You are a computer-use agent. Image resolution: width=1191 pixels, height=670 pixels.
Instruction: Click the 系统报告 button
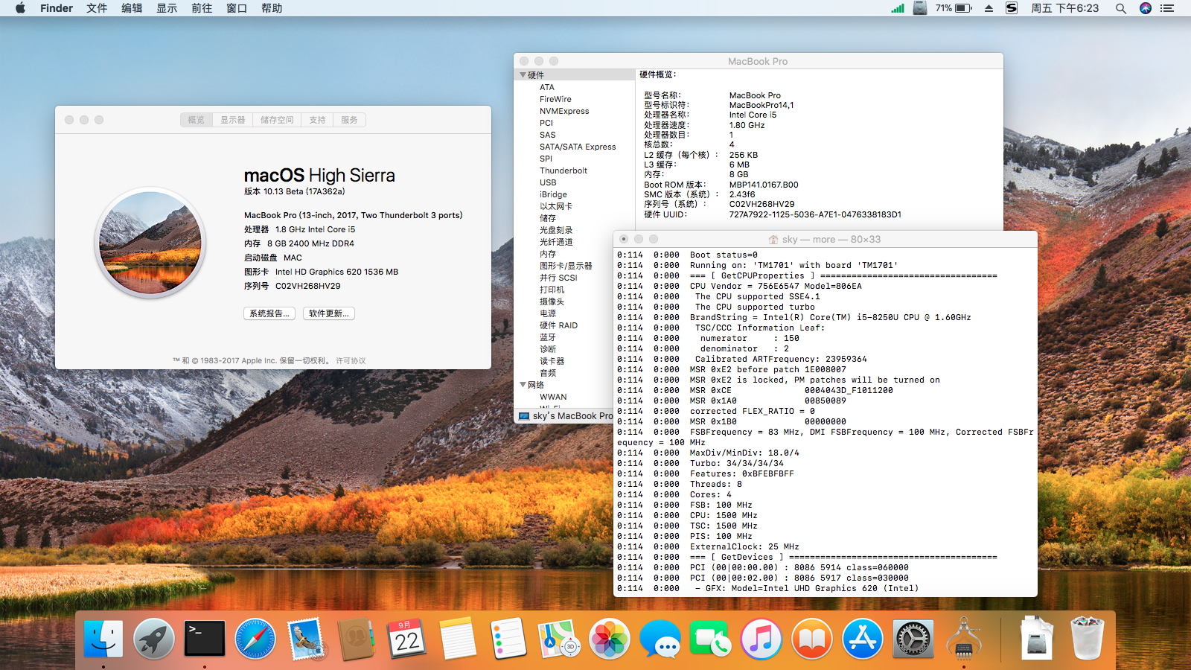[x=269, y=313]
